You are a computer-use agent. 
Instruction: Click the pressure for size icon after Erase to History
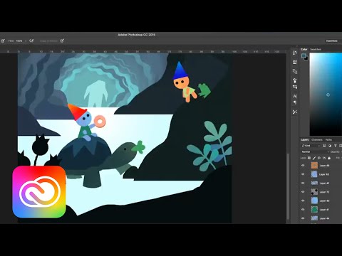(x=62, y=41)
